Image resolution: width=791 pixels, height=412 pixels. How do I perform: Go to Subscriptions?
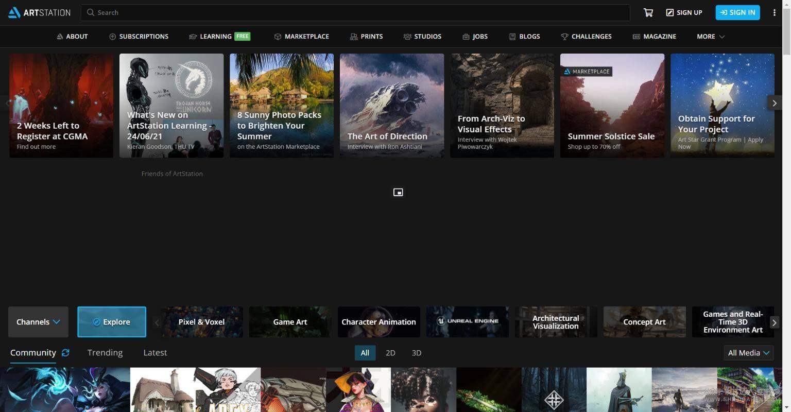tap(139, 37)
